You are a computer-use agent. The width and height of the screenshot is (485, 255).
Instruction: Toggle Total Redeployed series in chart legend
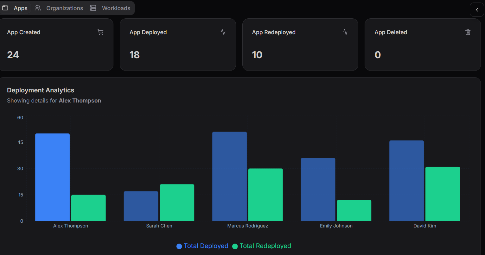(265, 246)
